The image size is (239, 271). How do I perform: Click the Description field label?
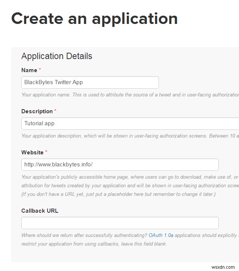37,111
